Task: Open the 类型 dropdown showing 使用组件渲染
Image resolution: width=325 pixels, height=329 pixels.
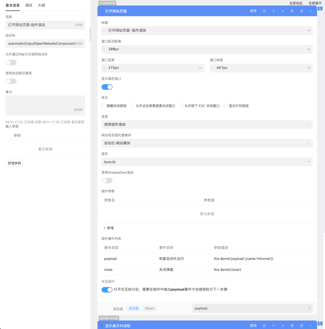Action: (x=207, y=125)
